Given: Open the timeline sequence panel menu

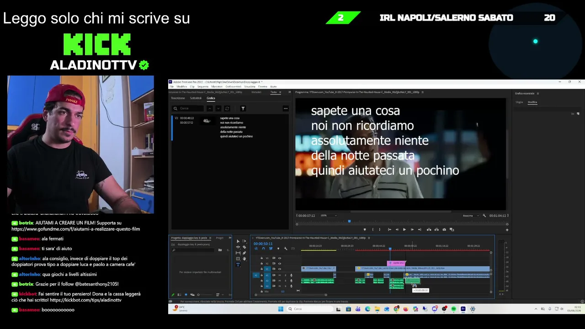Looking at the screenshot, I should (369, 238).
